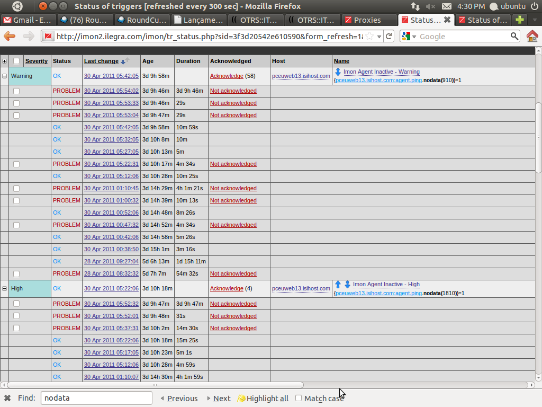Open the mail envelope indicator in top panel

click(447, 6)
